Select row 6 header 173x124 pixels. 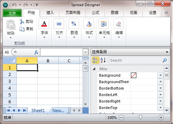point(10,102)
